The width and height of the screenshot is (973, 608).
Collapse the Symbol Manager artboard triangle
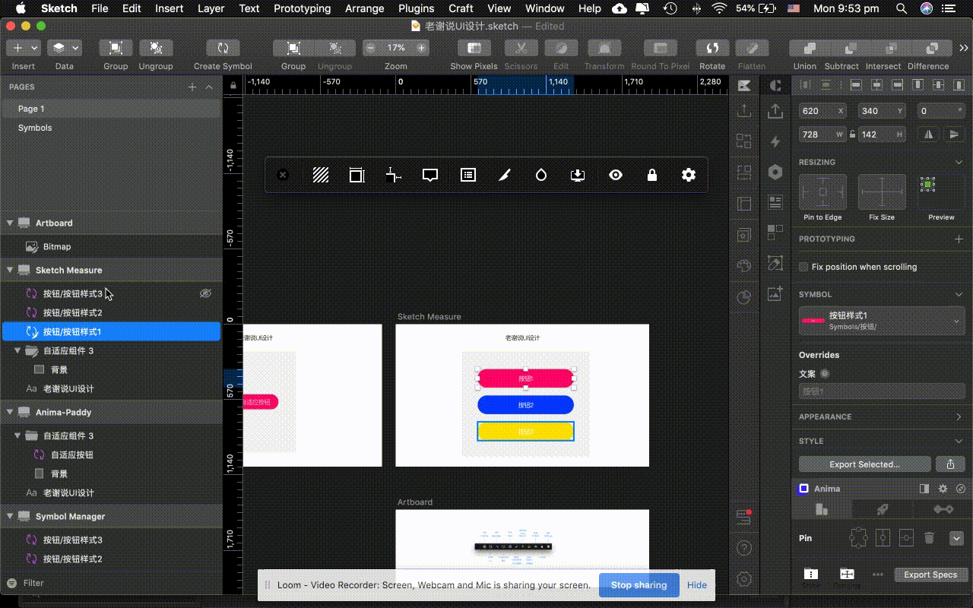10,516
